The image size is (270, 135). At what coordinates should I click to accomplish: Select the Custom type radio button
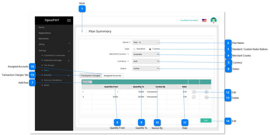tap(150, 49)
